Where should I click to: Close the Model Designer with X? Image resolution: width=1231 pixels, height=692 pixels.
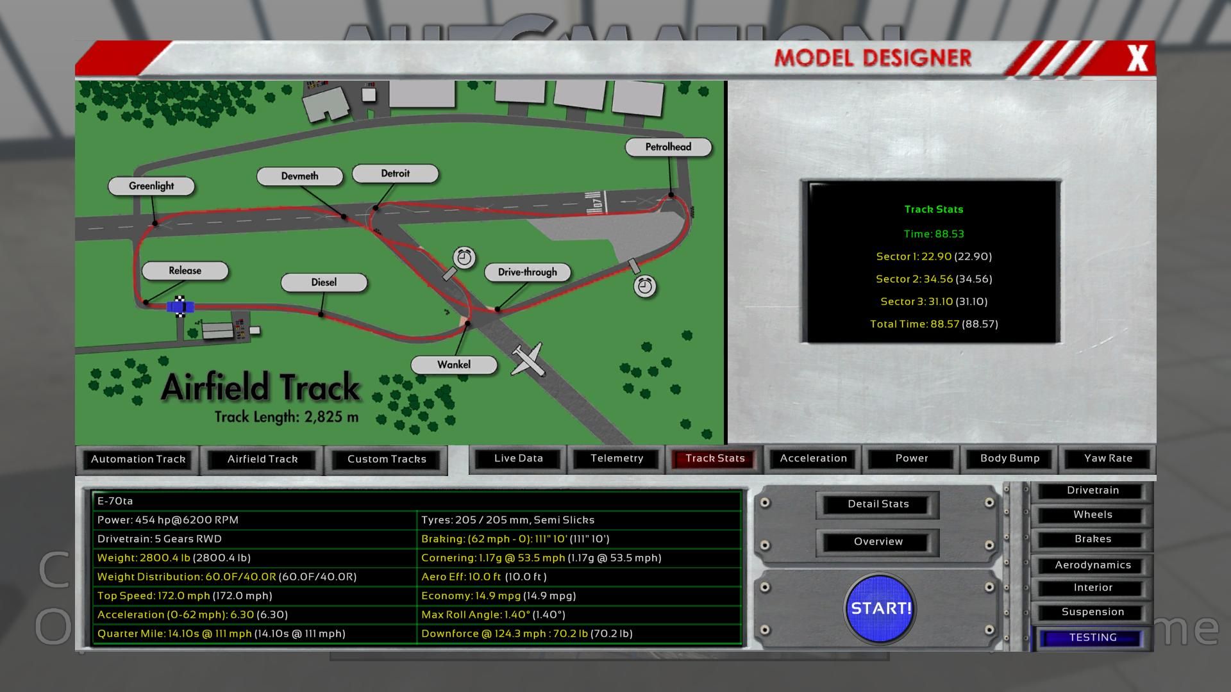(x=1137, y=58)
